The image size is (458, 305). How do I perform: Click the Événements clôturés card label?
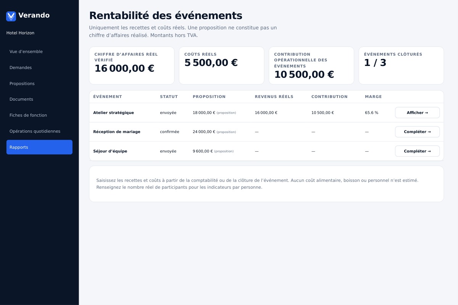click(393, 55)
